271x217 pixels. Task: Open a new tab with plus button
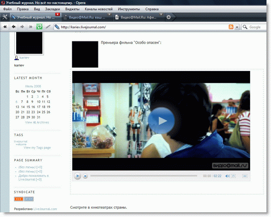click(x=169, y=17)
